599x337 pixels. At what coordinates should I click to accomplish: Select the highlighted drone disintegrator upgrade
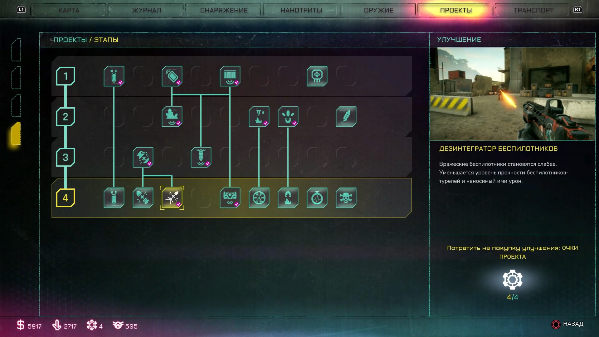[x=172, y=198]
